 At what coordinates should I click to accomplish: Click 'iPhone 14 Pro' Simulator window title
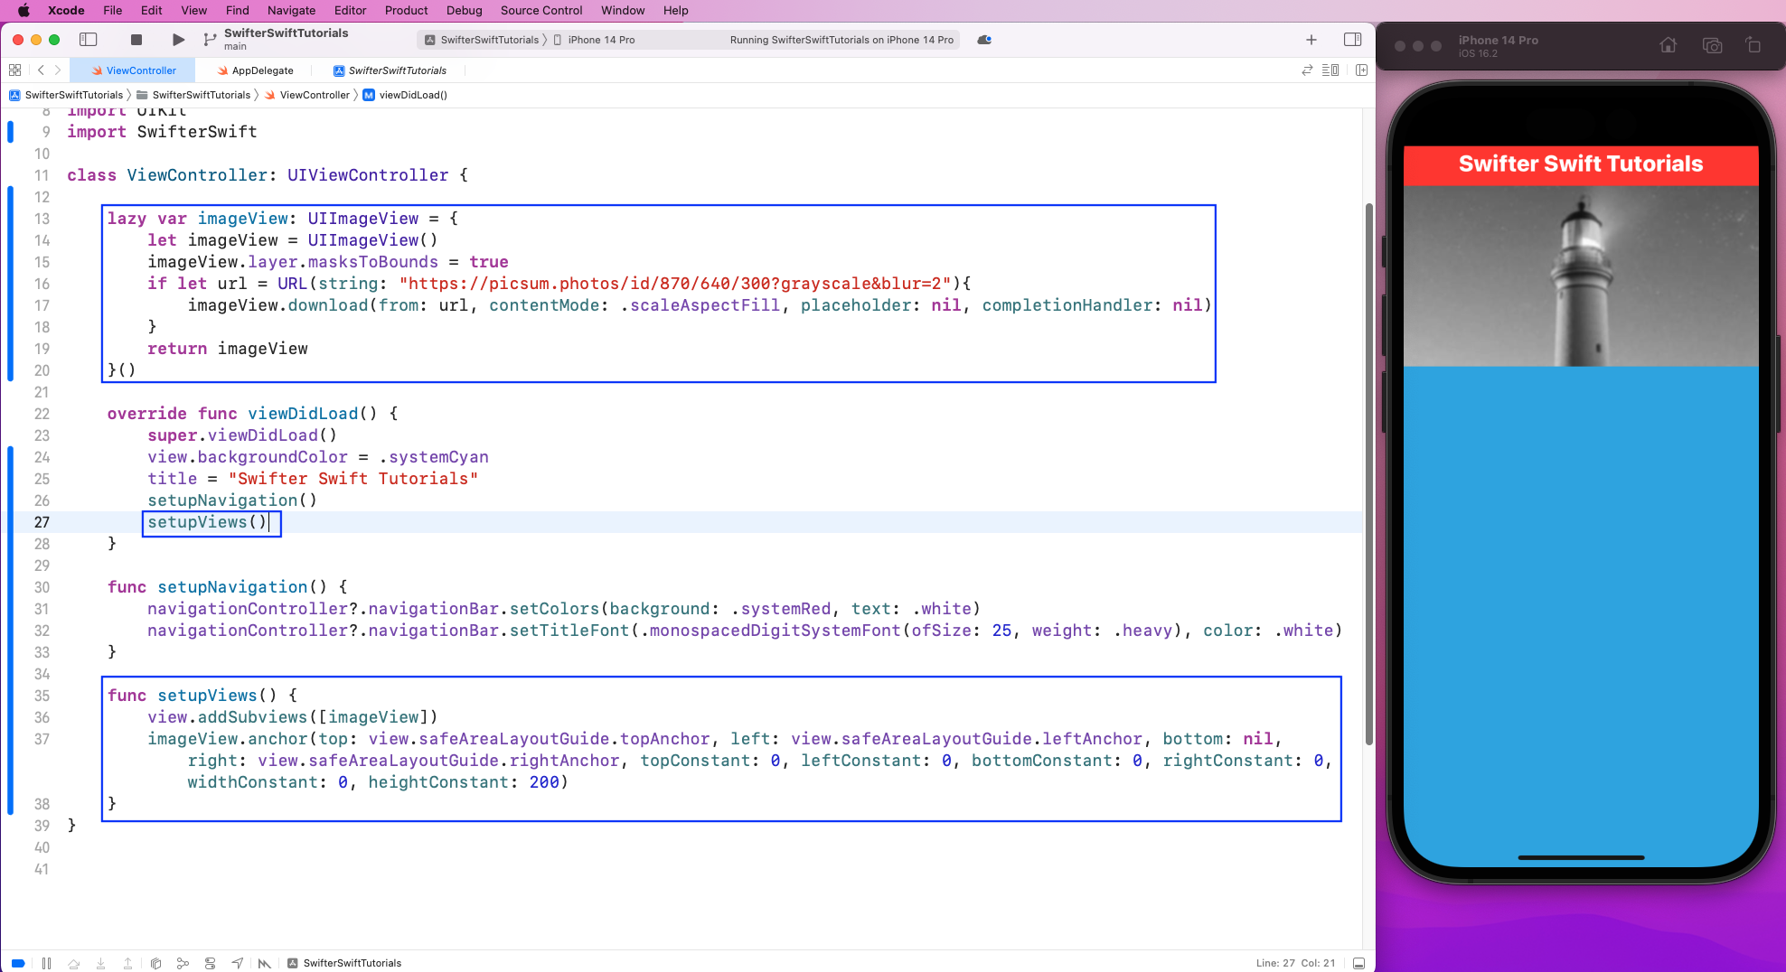[1498, 40]
